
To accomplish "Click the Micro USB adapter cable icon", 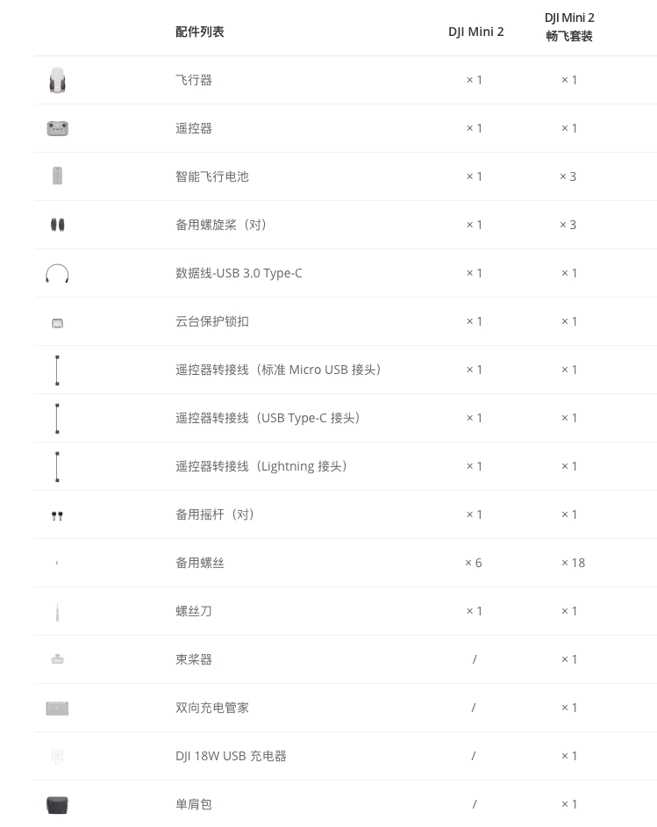I will coord(57,370).
